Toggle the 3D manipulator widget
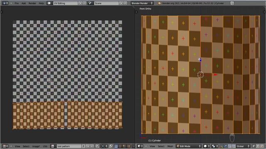 point(222,146)
